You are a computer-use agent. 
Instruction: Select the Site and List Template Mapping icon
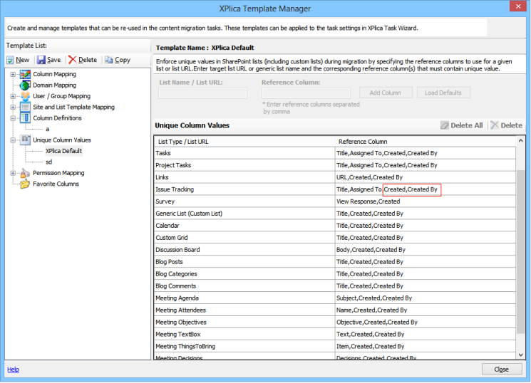pos(25,107)
